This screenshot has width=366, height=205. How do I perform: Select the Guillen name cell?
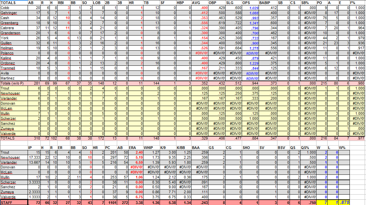[x=14, y=43]
